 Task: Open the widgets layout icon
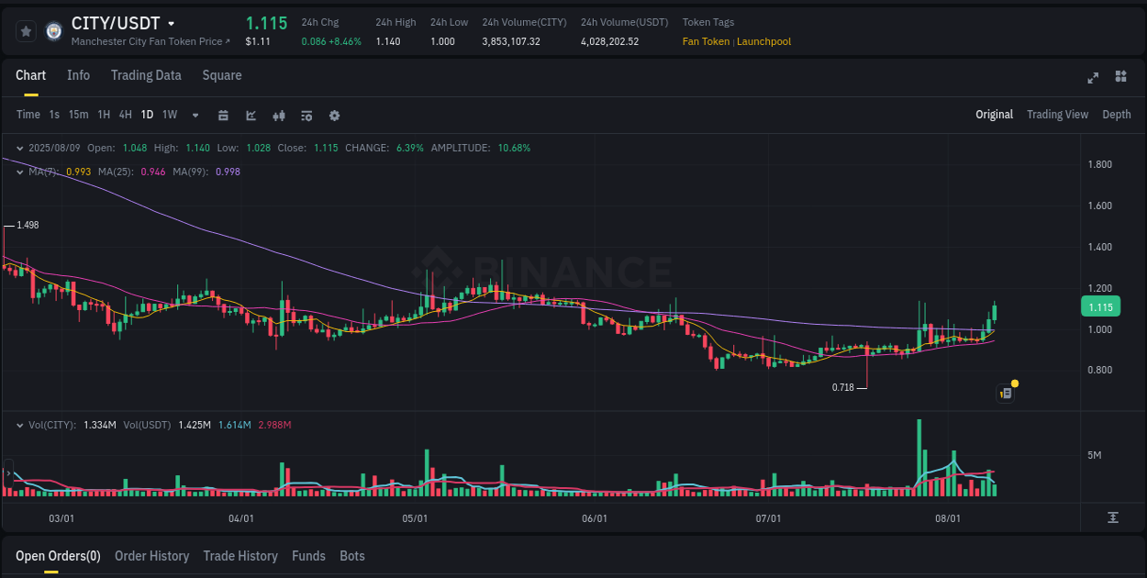tap(1119, 78)
